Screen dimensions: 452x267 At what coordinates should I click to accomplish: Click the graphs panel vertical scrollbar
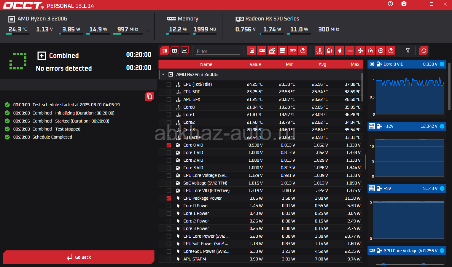(450, 86)
